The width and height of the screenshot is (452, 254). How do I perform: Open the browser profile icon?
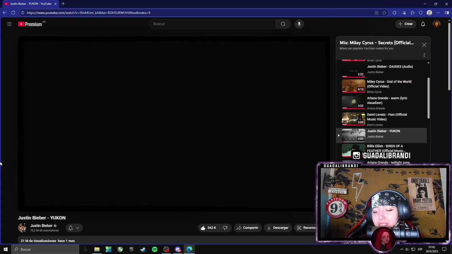(429, 13)
